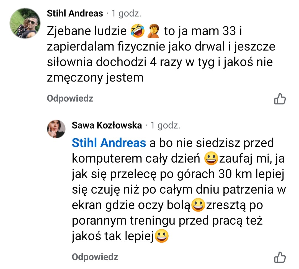Click 'Odpowiedz' under Sawa Kozłowska's reply
299x269 pixels.
click(95, 257)
